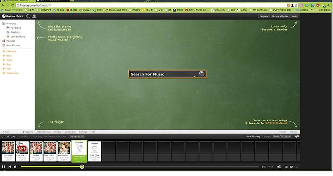Favorite current song with heart icon
333x176 pixels.
point(75,137)
